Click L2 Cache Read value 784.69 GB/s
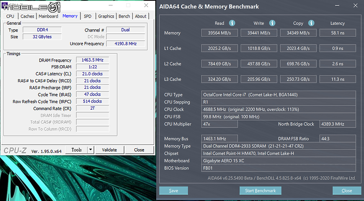Image resolution: width=364 pixels, height=201 pixels. (219, 64)
